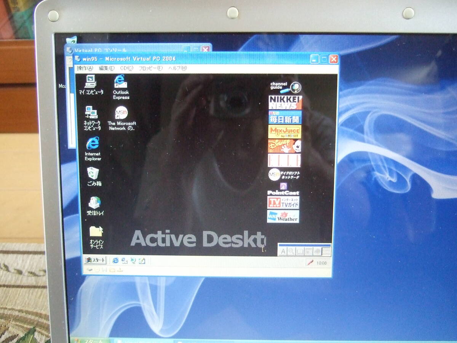The height and width of the screenshot is (343, 457).
Task: Open the WNI Weather channel
Action: 283,216
